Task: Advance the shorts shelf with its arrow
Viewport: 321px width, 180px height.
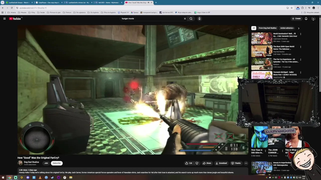Action: (x=301, y=138)
